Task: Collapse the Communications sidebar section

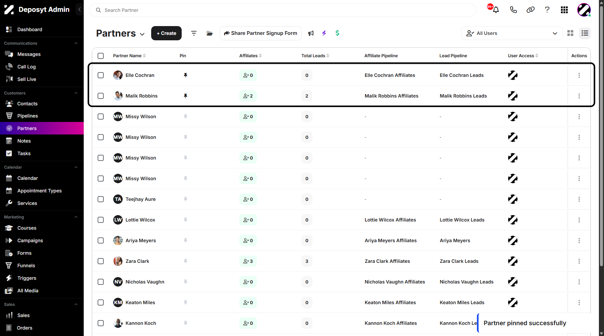Action: pyautogui.click(x=76, y=43)
